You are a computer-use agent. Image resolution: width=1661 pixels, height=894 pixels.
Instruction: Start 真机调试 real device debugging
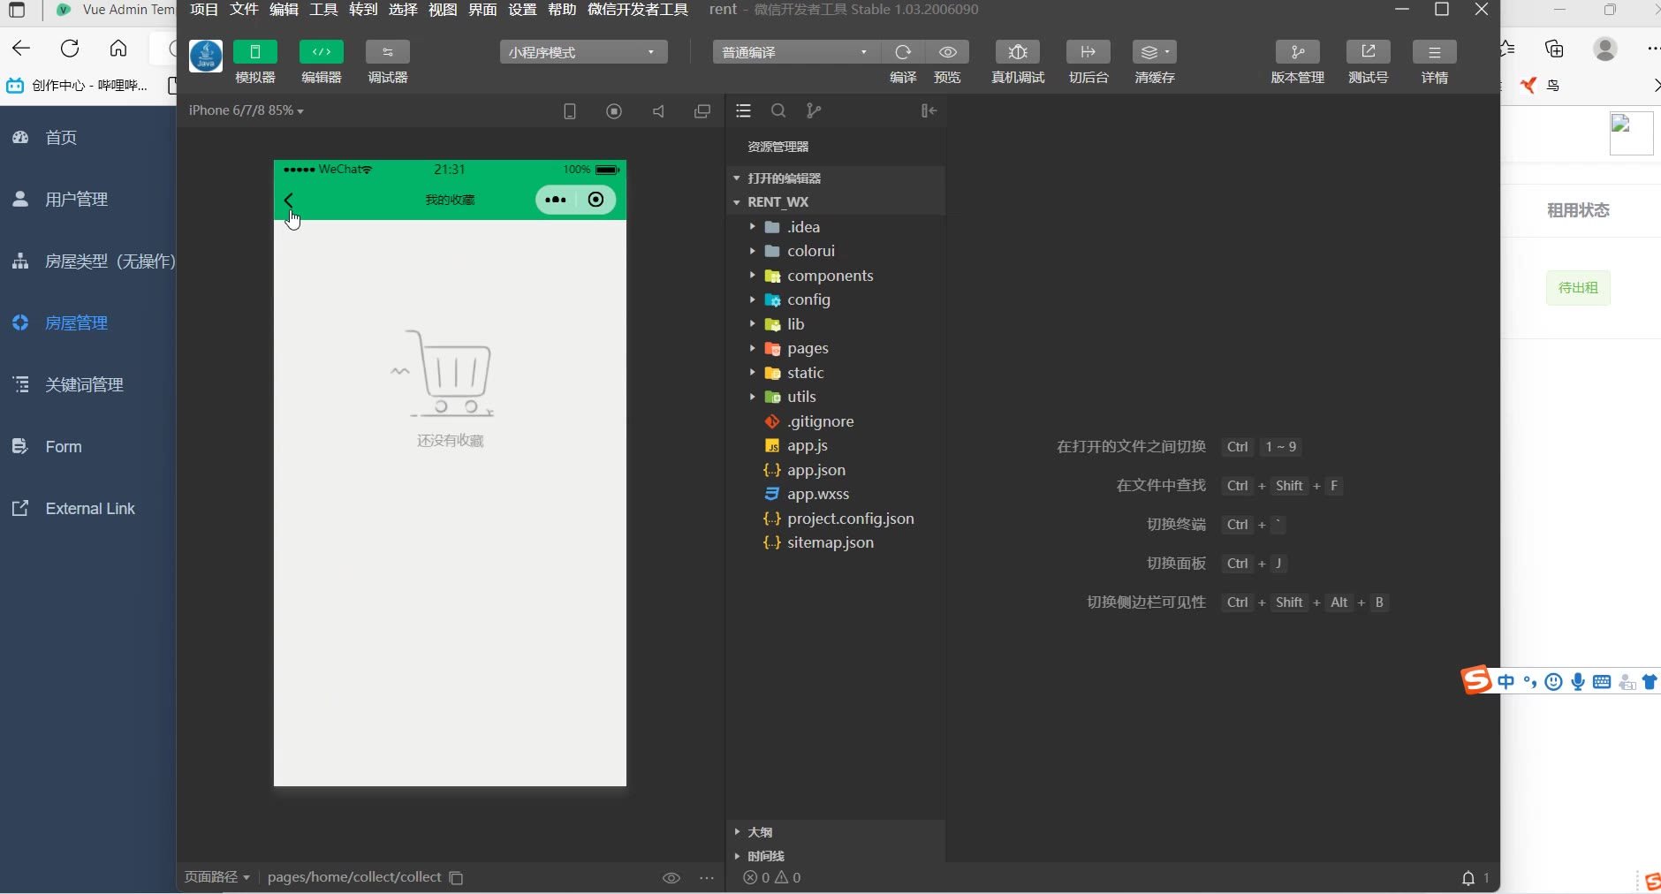click(1018, 52)
